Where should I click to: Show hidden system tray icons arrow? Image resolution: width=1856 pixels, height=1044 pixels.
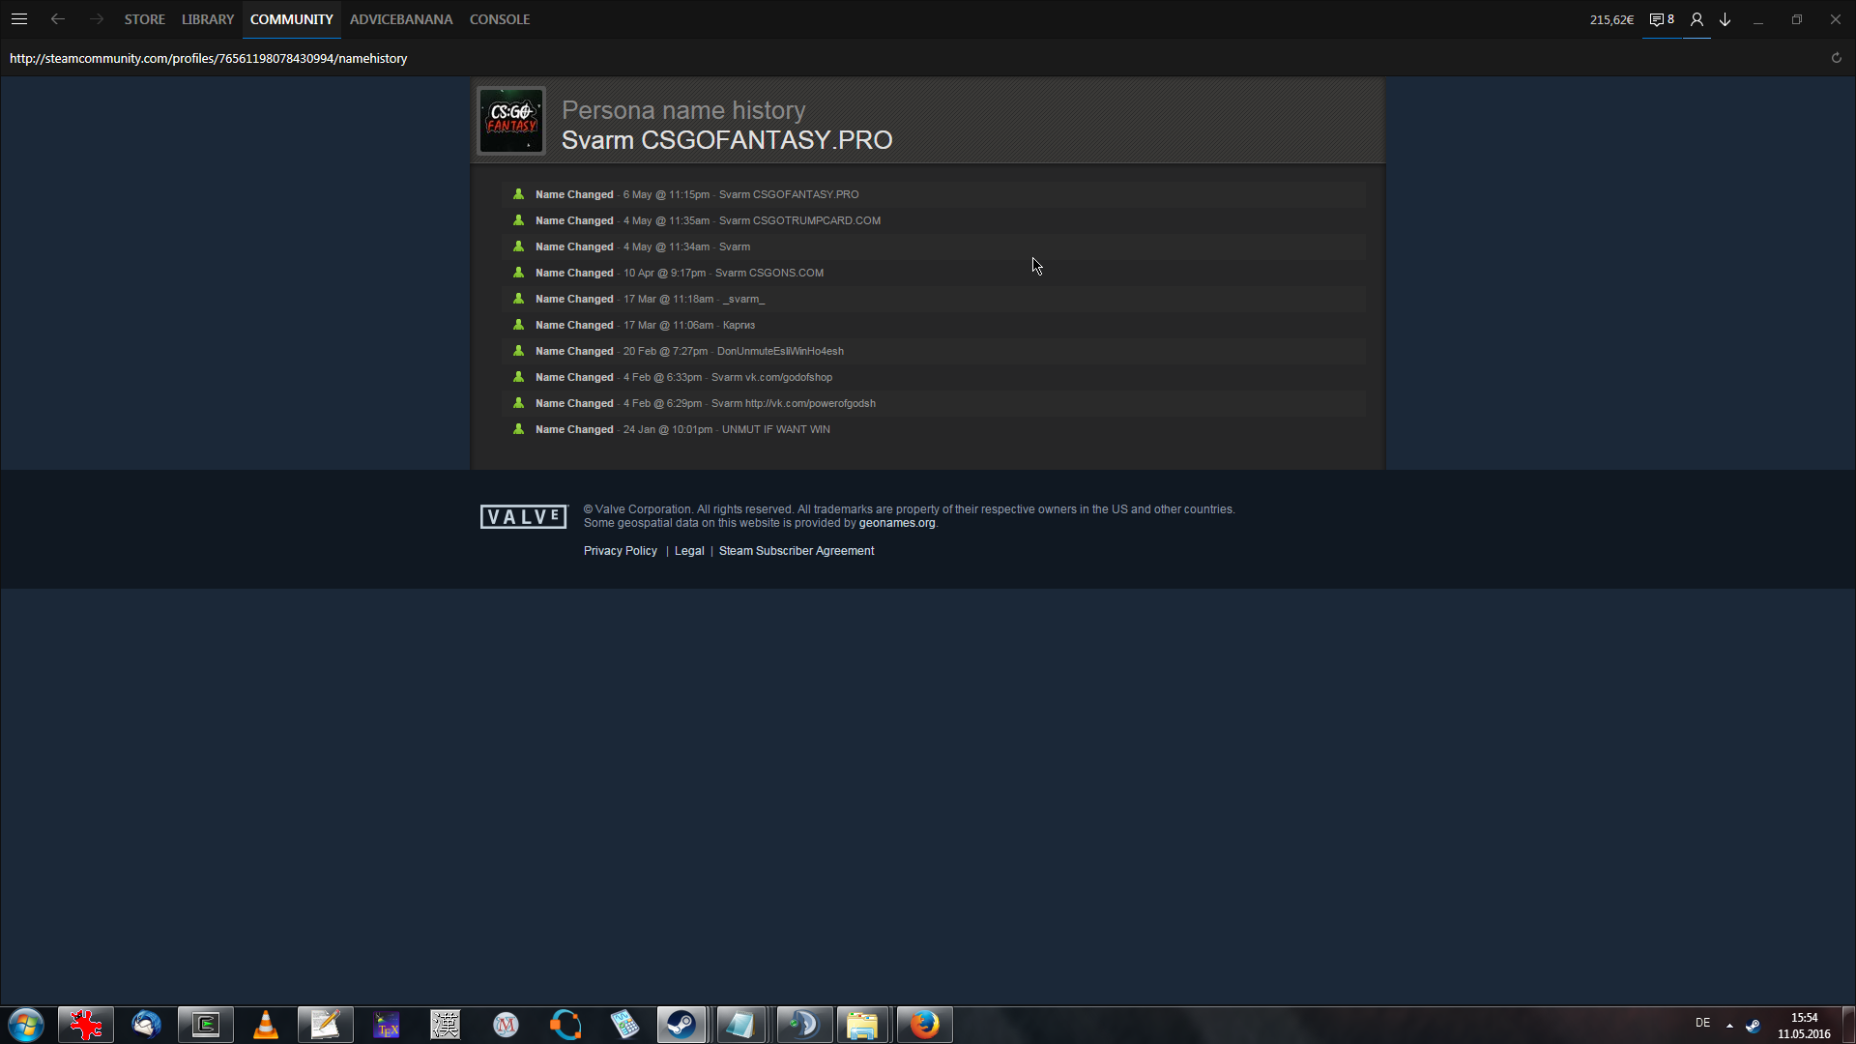point(1729,1025)
